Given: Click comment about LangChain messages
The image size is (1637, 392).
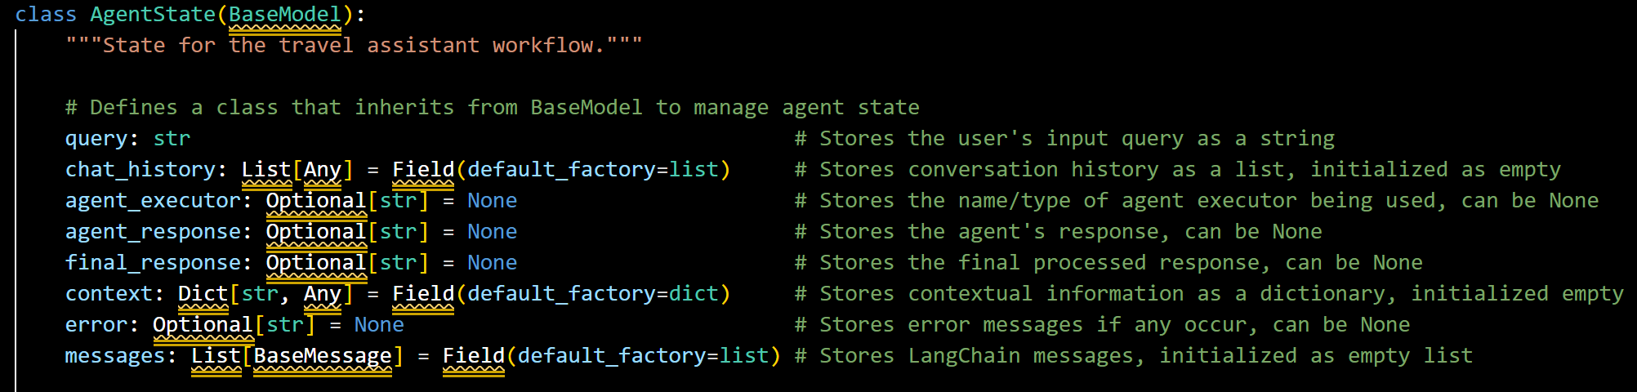Looking at the screenshot, I should click(x=1134, y=356).
